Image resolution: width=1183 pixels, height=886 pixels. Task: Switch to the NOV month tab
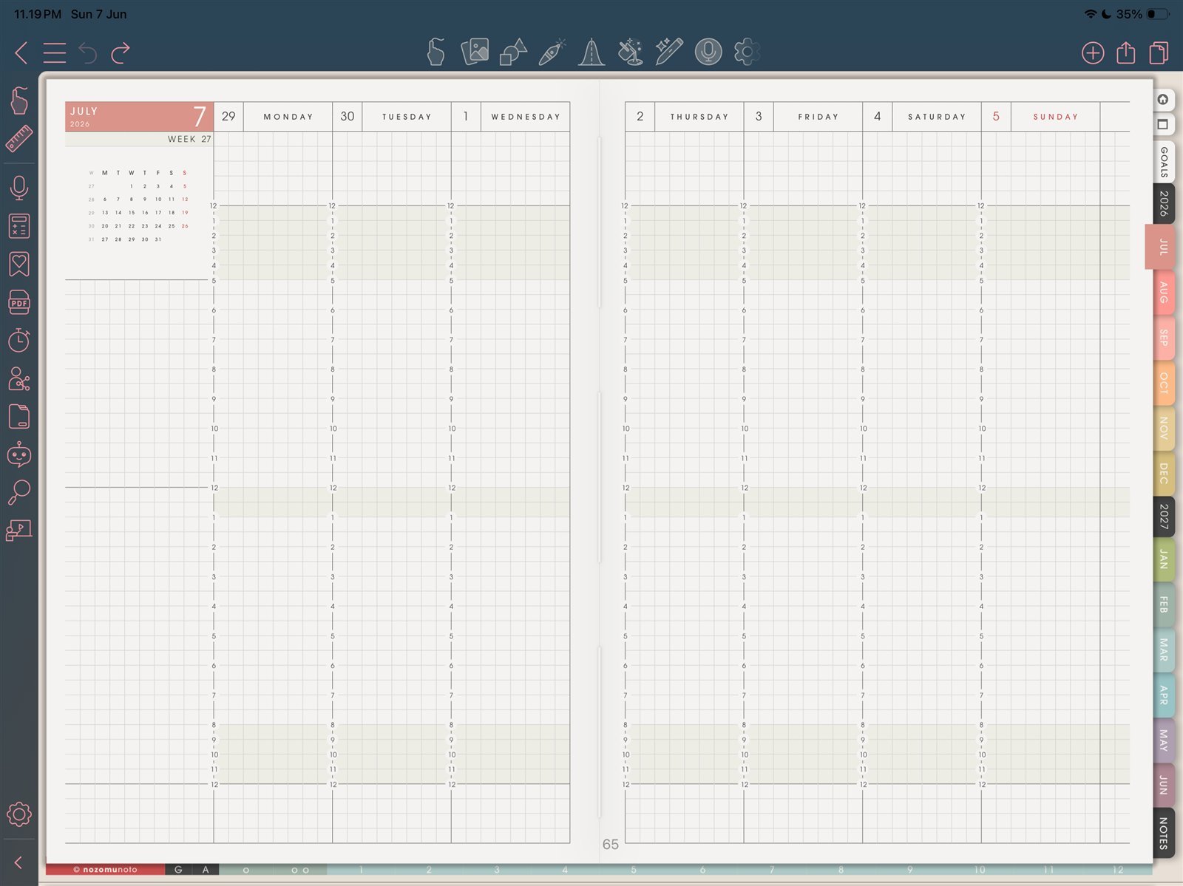1164,428
